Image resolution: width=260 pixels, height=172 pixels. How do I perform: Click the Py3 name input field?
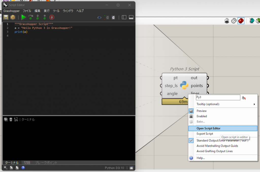(x=218, y=97)
